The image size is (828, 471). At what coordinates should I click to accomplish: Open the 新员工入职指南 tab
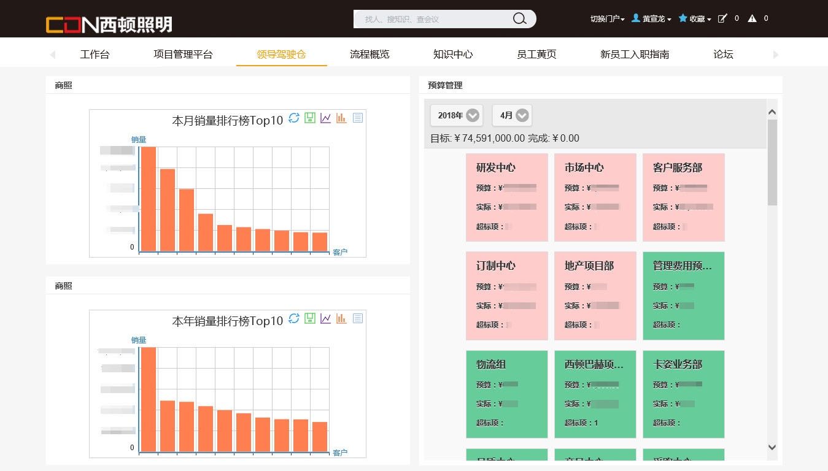point(635,54)
